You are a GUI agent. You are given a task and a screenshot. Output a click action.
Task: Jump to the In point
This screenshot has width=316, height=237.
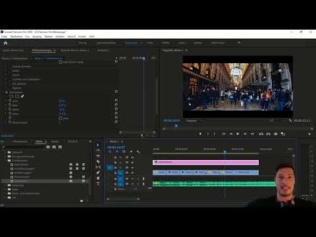coord(224,134)
